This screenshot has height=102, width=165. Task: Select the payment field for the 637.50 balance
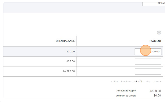point(148,61)
